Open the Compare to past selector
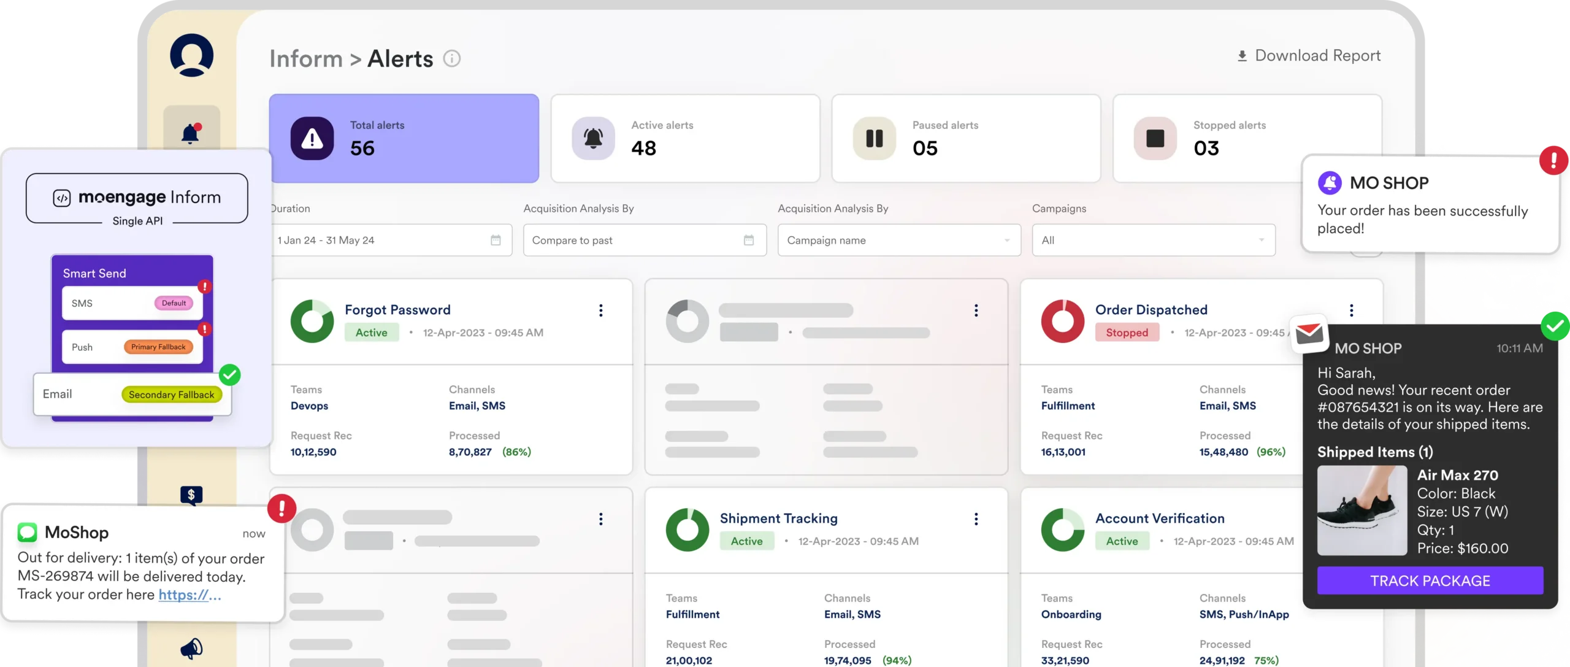1570x667 pixels. (x=645, y=240)
